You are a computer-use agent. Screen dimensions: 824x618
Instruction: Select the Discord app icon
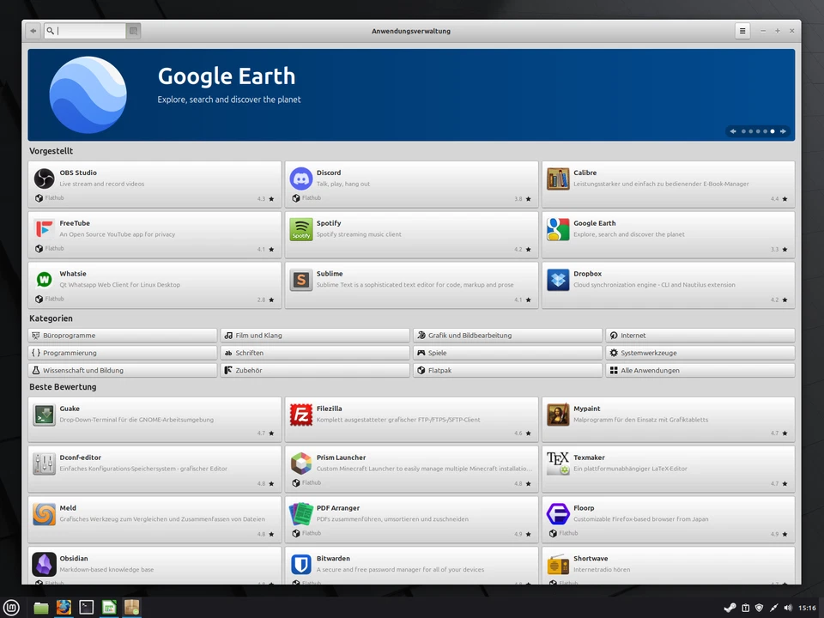pyautogui.click(x=300, y=179)
